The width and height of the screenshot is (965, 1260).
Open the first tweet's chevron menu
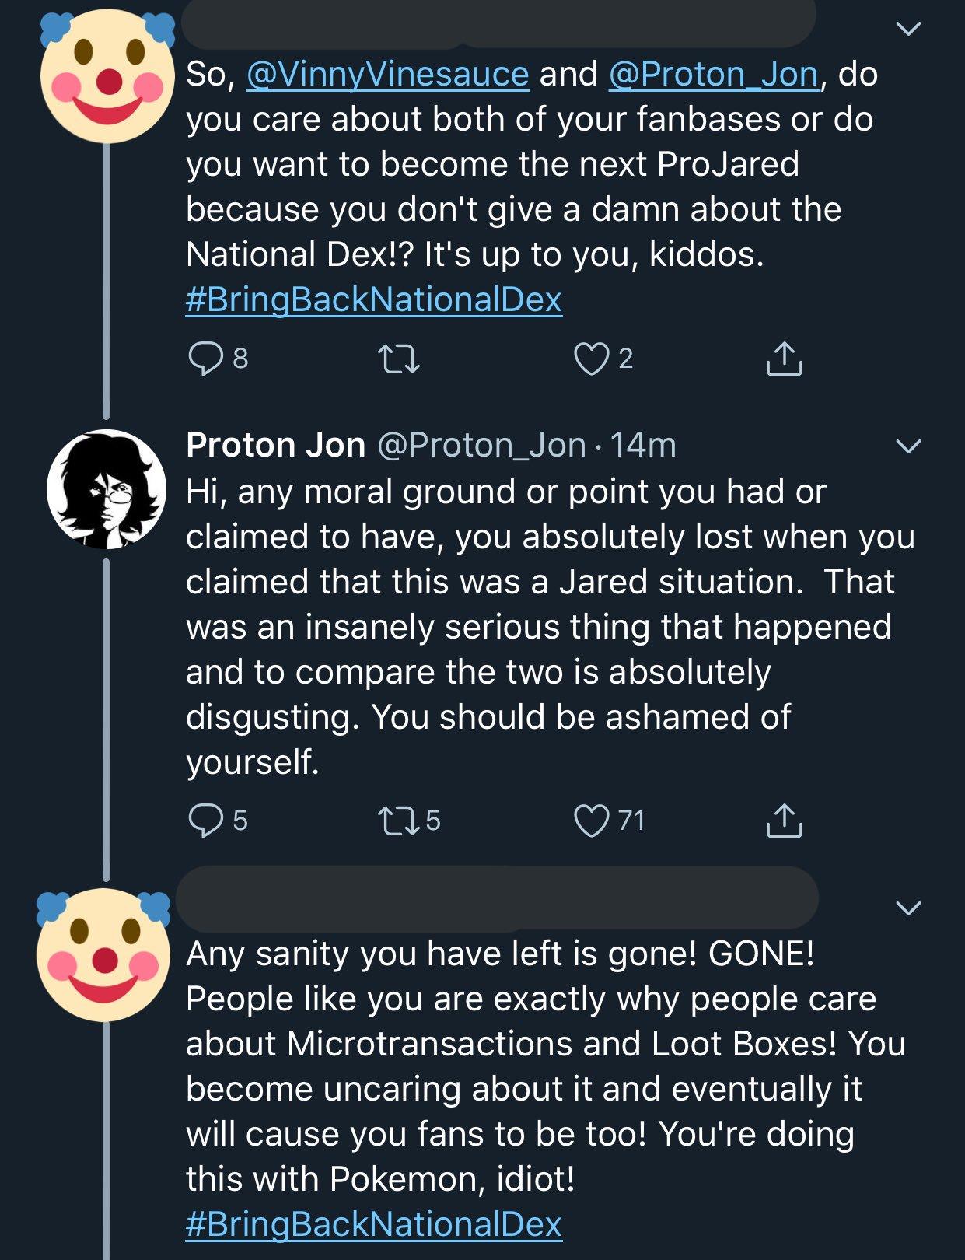(908, 29)
